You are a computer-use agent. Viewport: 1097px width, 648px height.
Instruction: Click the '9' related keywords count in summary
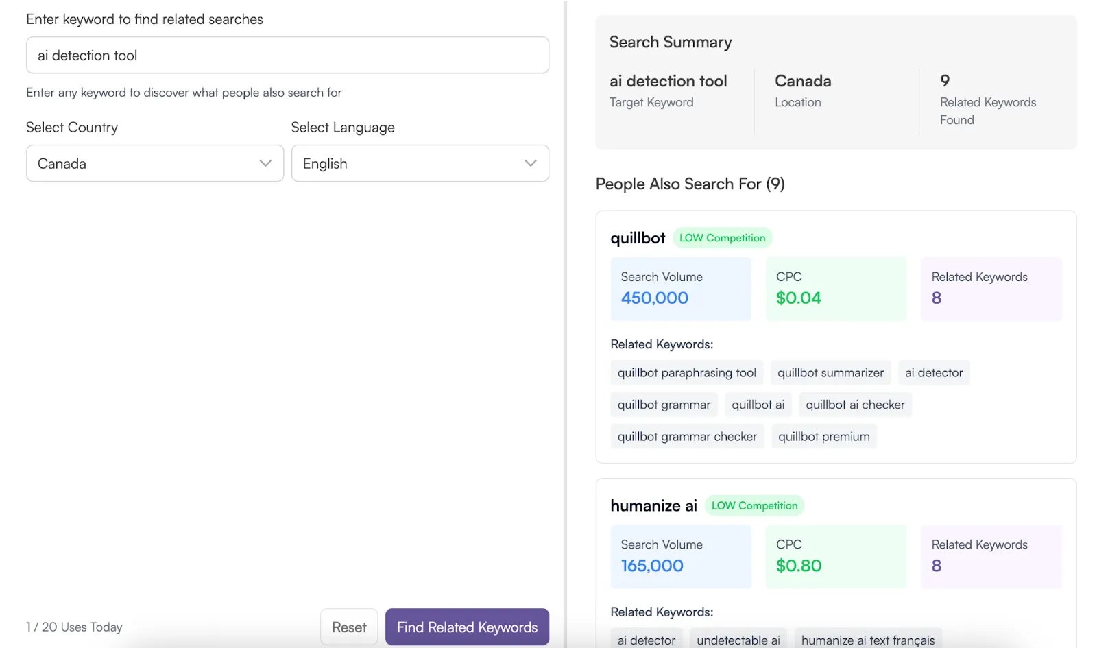click(945, 81)
